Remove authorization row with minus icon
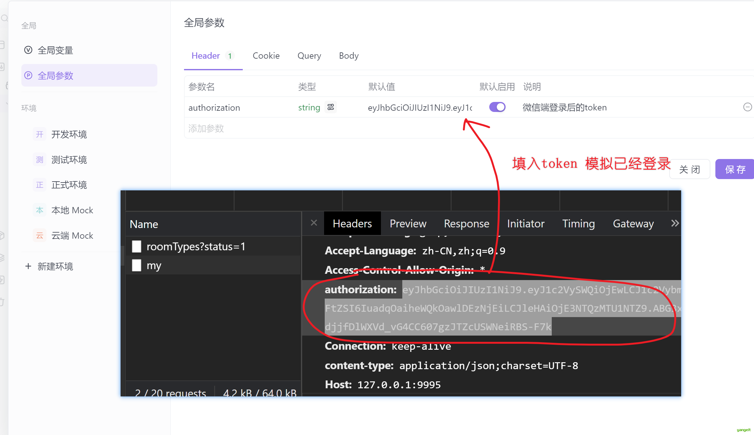The width and height of the screenshot is (754, 435). [748, 107]
